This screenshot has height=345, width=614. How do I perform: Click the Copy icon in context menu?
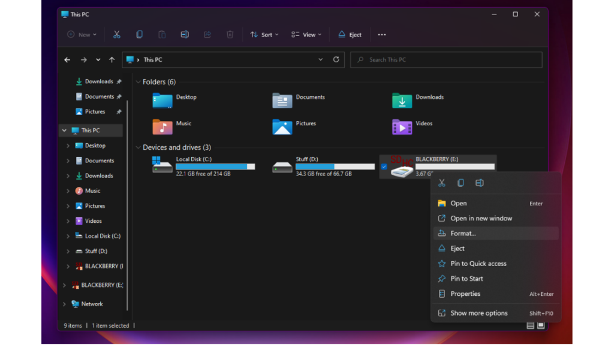point(460,183)
